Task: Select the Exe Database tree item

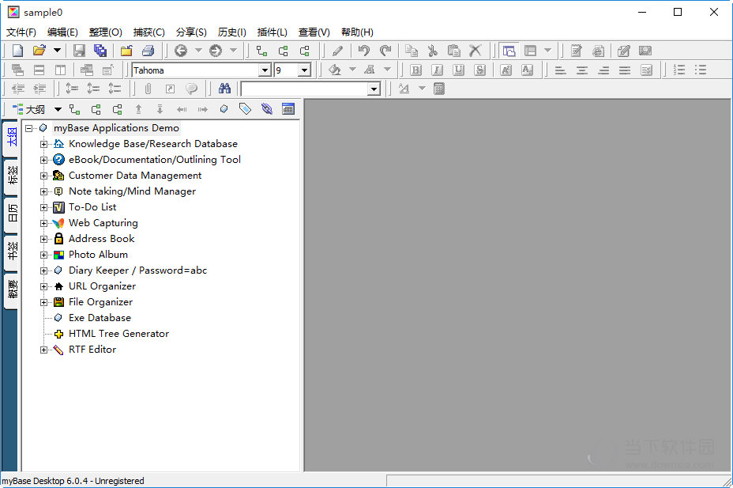Action: pyautogui.click(x=100, y=318)
